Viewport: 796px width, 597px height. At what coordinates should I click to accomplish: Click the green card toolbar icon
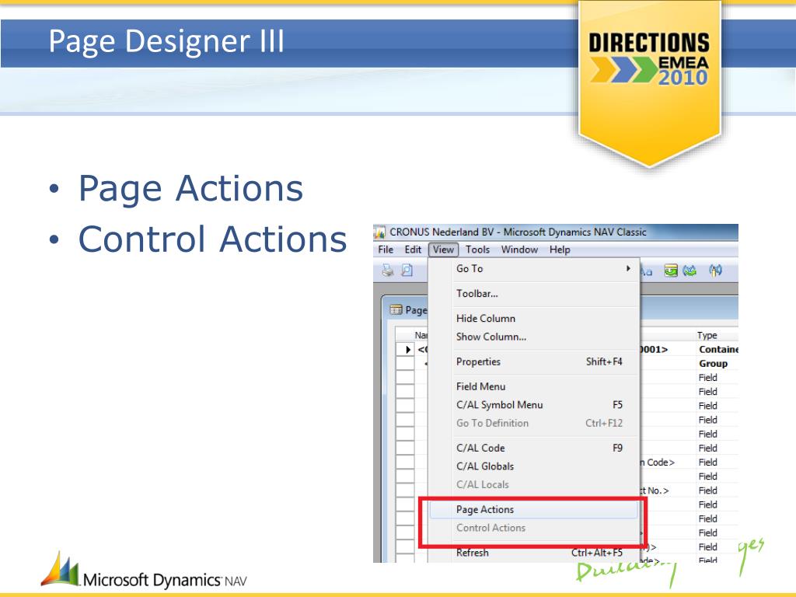[x=671, y=271]
